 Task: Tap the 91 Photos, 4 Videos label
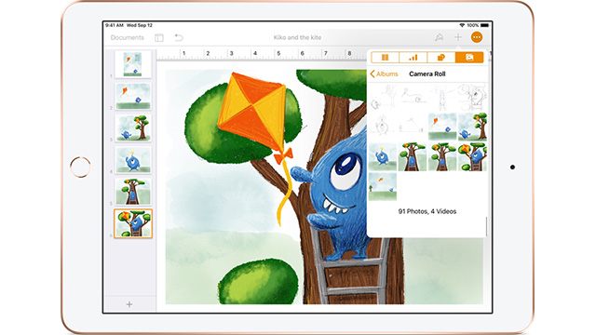click(427, 211)
